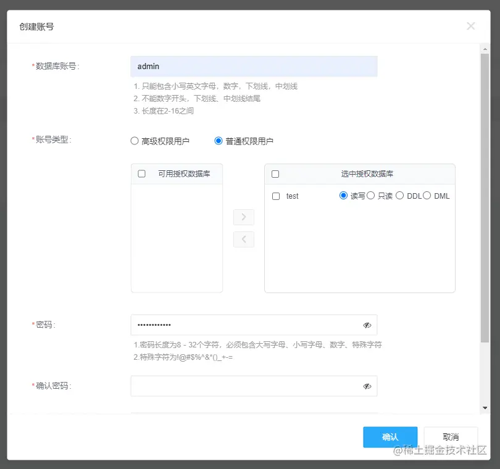Click the 密码 password field
This screenshot has height=469, width=500.
click(254, 325)
